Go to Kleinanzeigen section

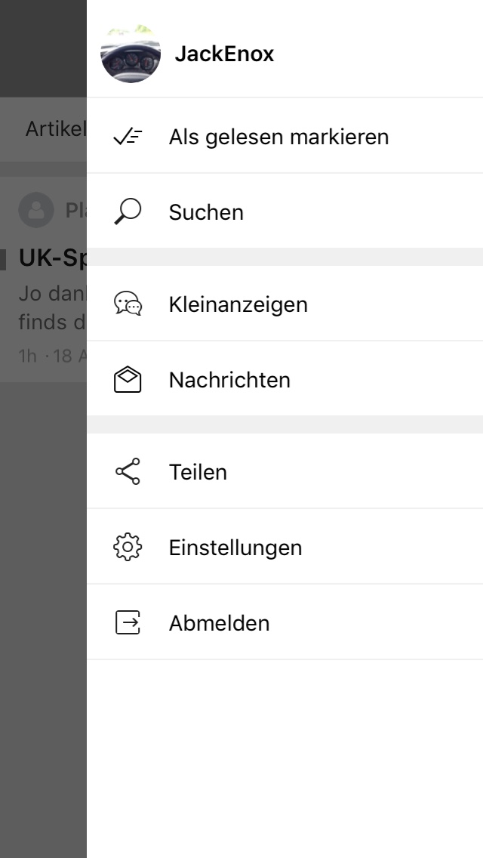[238, 305]
